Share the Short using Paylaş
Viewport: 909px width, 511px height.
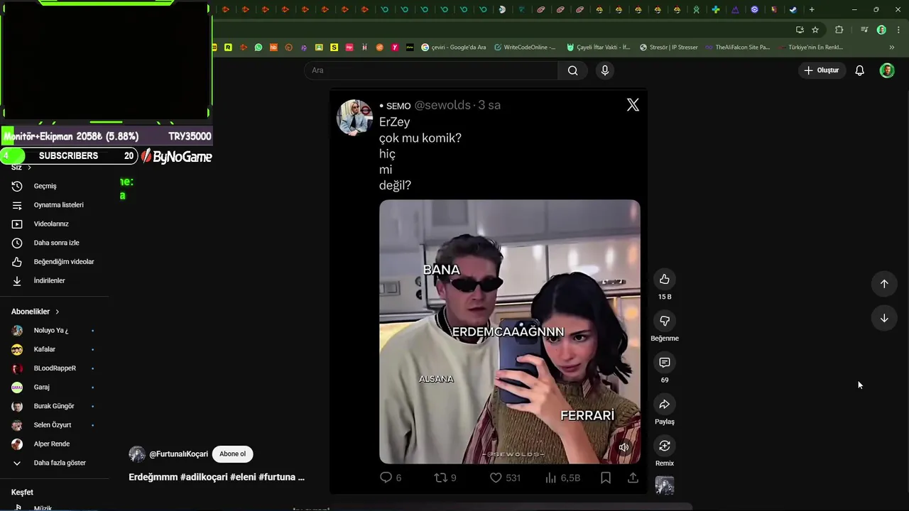[665, 405]
